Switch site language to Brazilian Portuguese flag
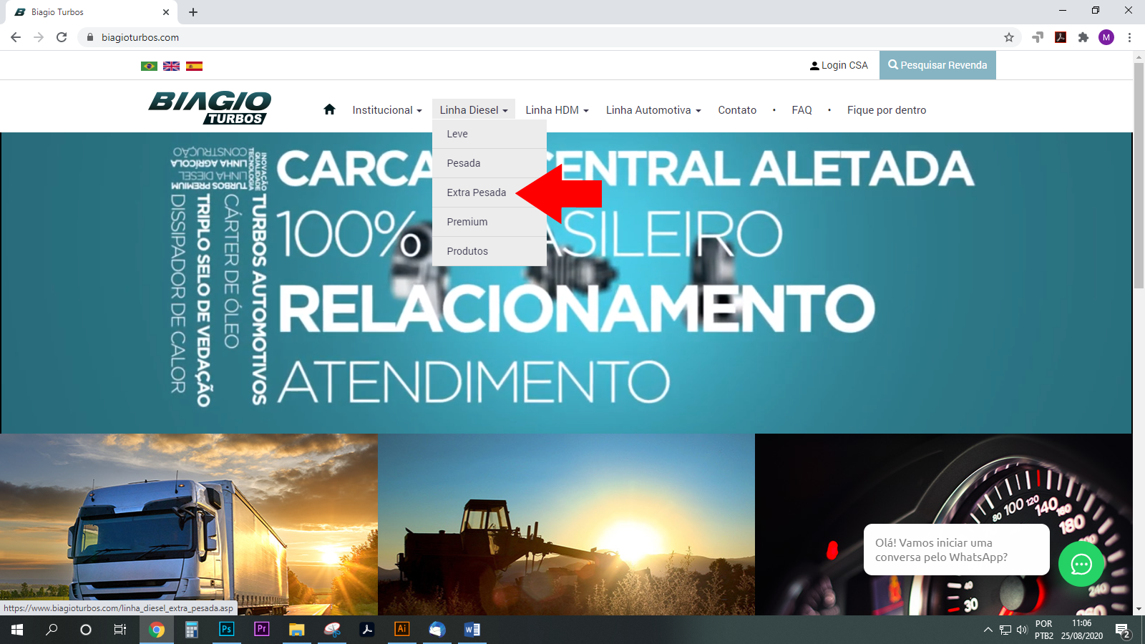This screenshot has height=644, width=1145. [149, 66]
